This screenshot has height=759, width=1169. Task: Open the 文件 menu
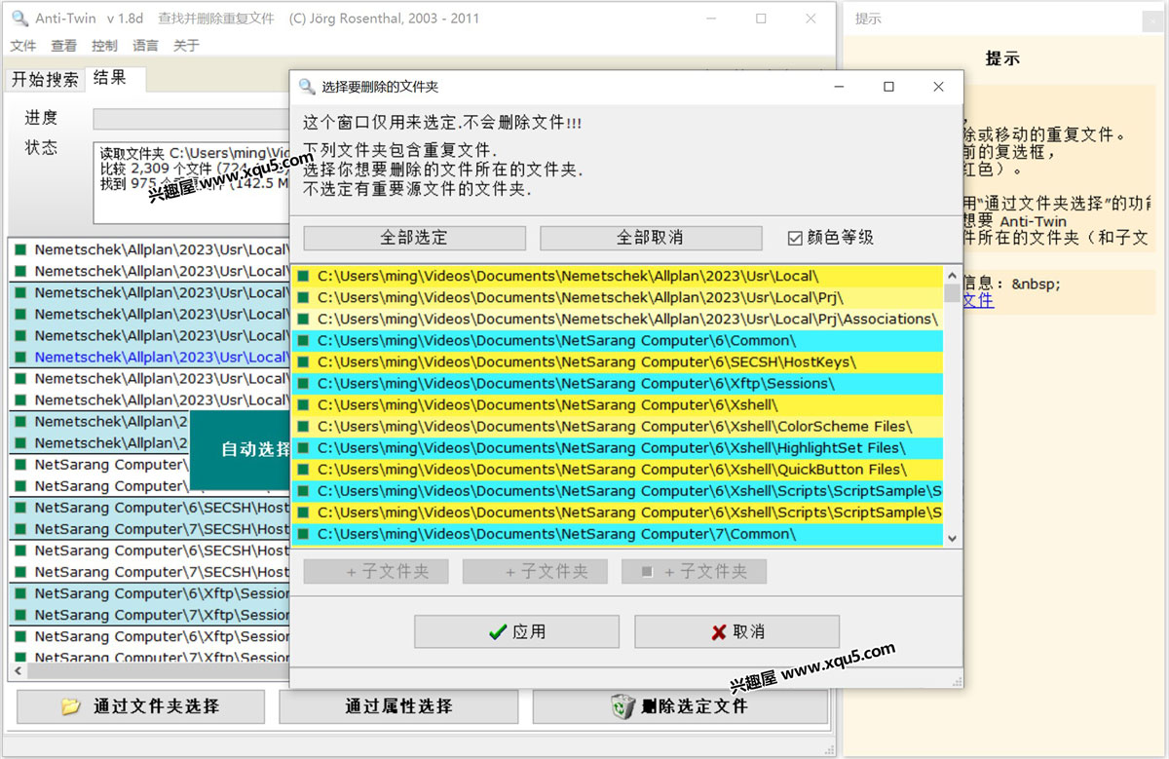click(x=23, y=46)
